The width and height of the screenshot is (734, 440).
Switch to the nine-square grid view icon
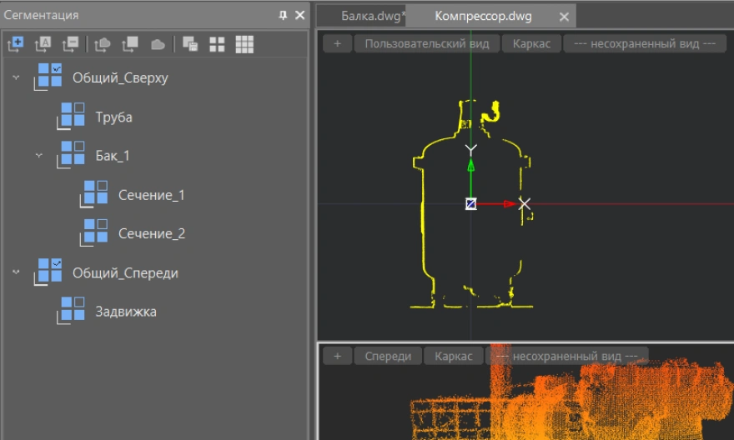[x=244, y=45]
